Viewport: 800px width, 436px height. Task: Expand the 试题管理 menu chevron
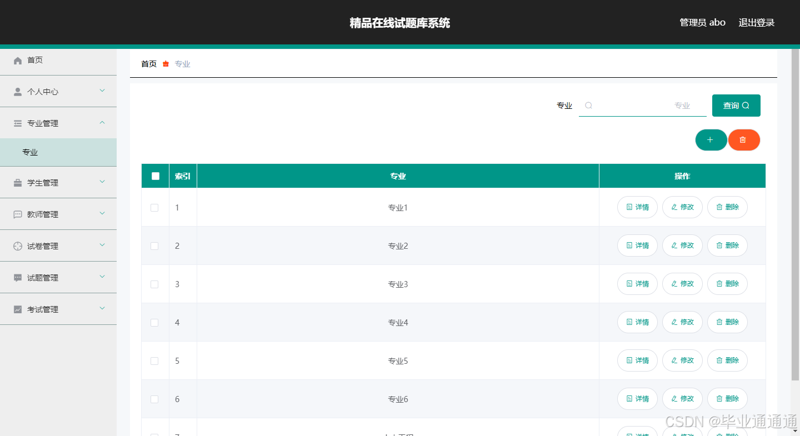coord(102,277)
